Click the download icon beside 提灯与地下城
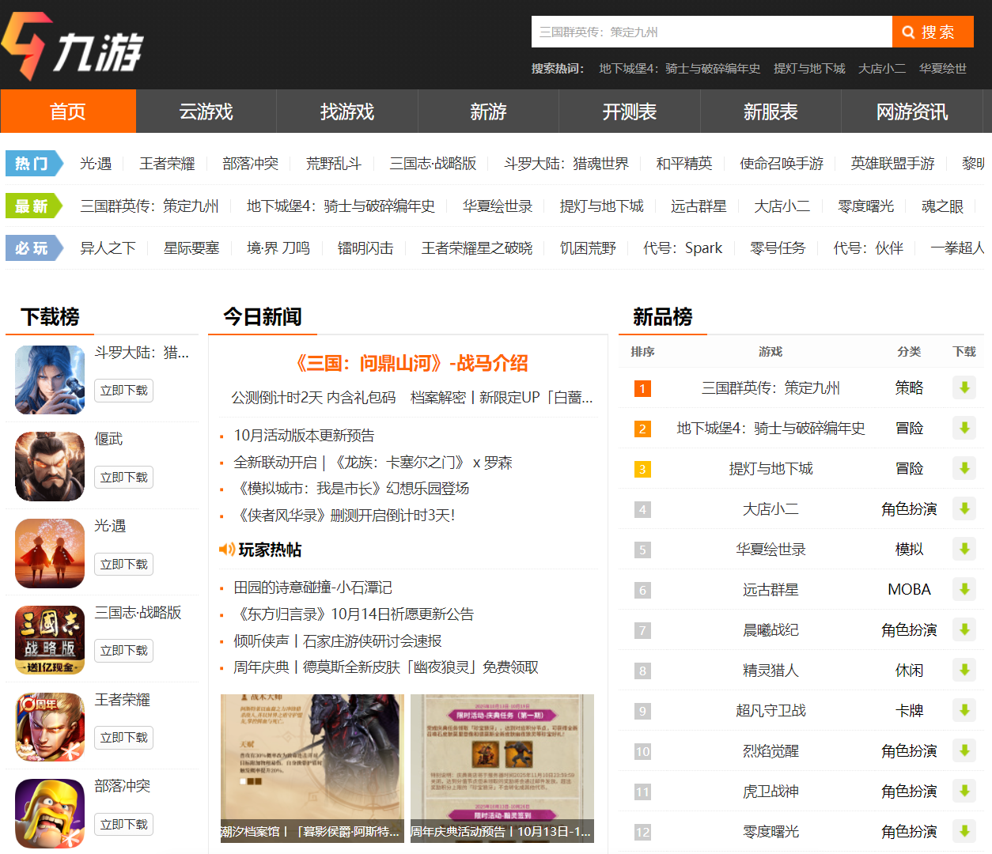Viewport: 992px width, 854px height. coord(964,468)
